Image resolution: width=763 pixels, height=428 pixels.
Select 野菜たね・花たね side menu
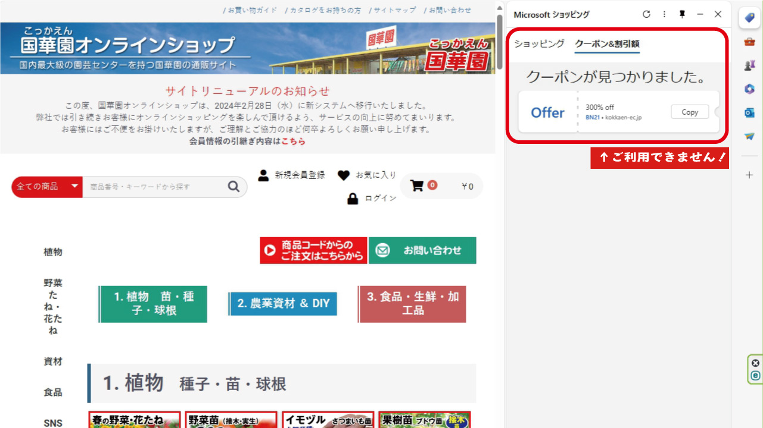pyautogui.click(x=53, y=307)
